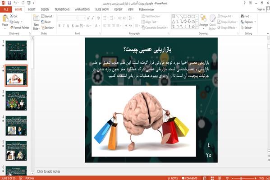The width and height of the screenshot is (270, 180).
Task: Click Convert to SmartArt
Action: tap(155, 28)
